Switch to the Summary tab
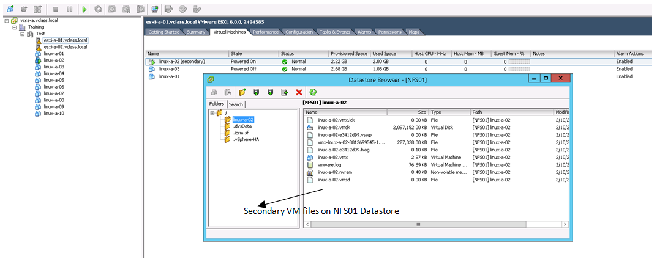 196,32
